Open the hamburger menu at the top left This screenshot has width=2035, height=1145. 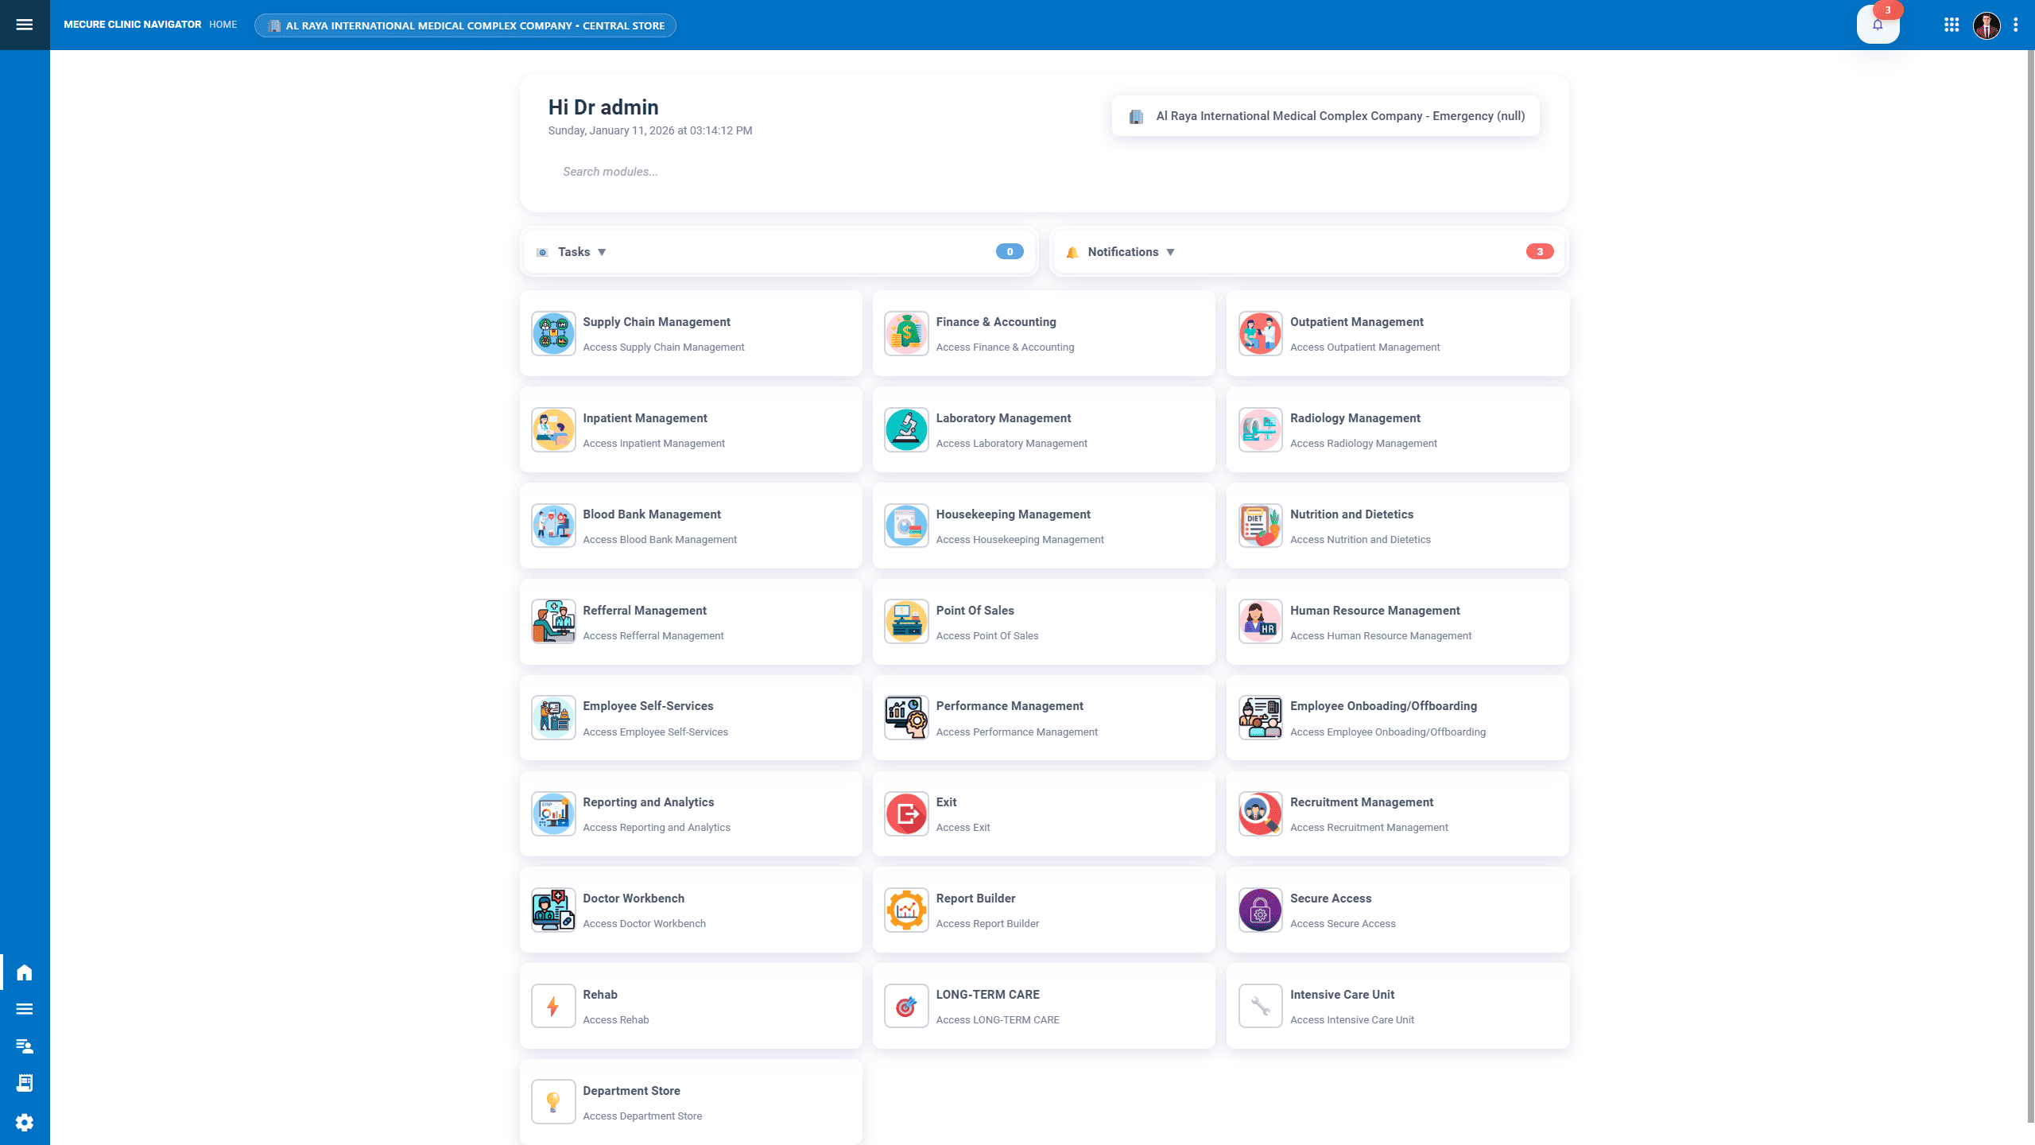point(25,25)
